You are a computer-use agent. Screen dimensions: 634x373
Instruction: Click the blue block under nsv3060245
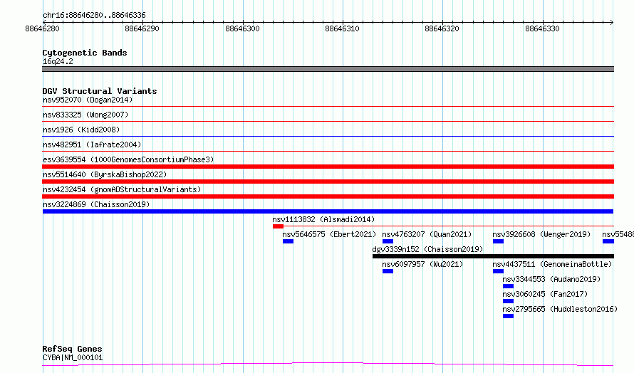(508, 301)
